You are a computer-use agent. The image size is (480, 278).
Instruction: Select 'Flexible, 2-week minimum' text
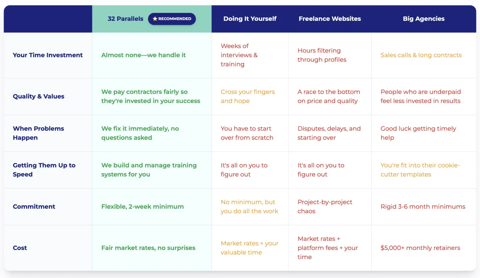(x=142, y=207)
